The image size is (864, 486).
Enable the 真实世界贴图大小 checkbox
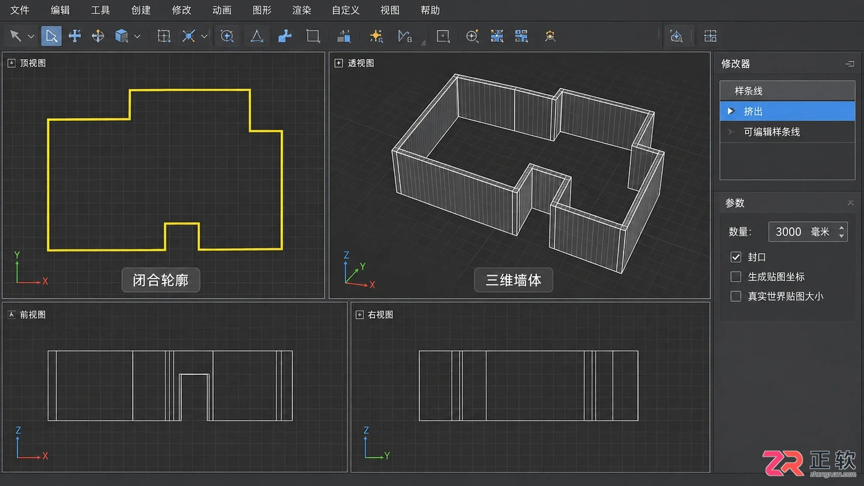(736, 296)
